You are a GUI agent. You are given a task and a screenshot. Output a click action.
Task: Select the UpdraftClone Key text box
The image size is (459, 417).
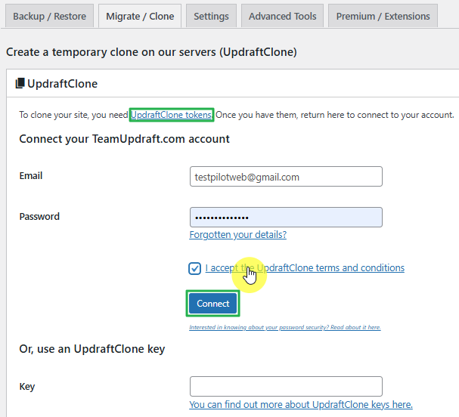pyautogui.click(x=286, y=387)
